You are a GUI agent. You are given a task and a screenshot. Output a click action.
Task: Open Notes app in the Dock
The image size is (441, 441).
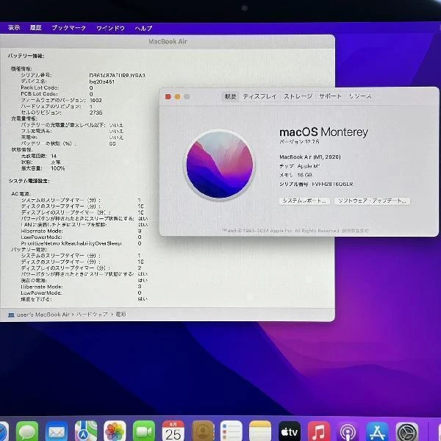pos(260,431)
